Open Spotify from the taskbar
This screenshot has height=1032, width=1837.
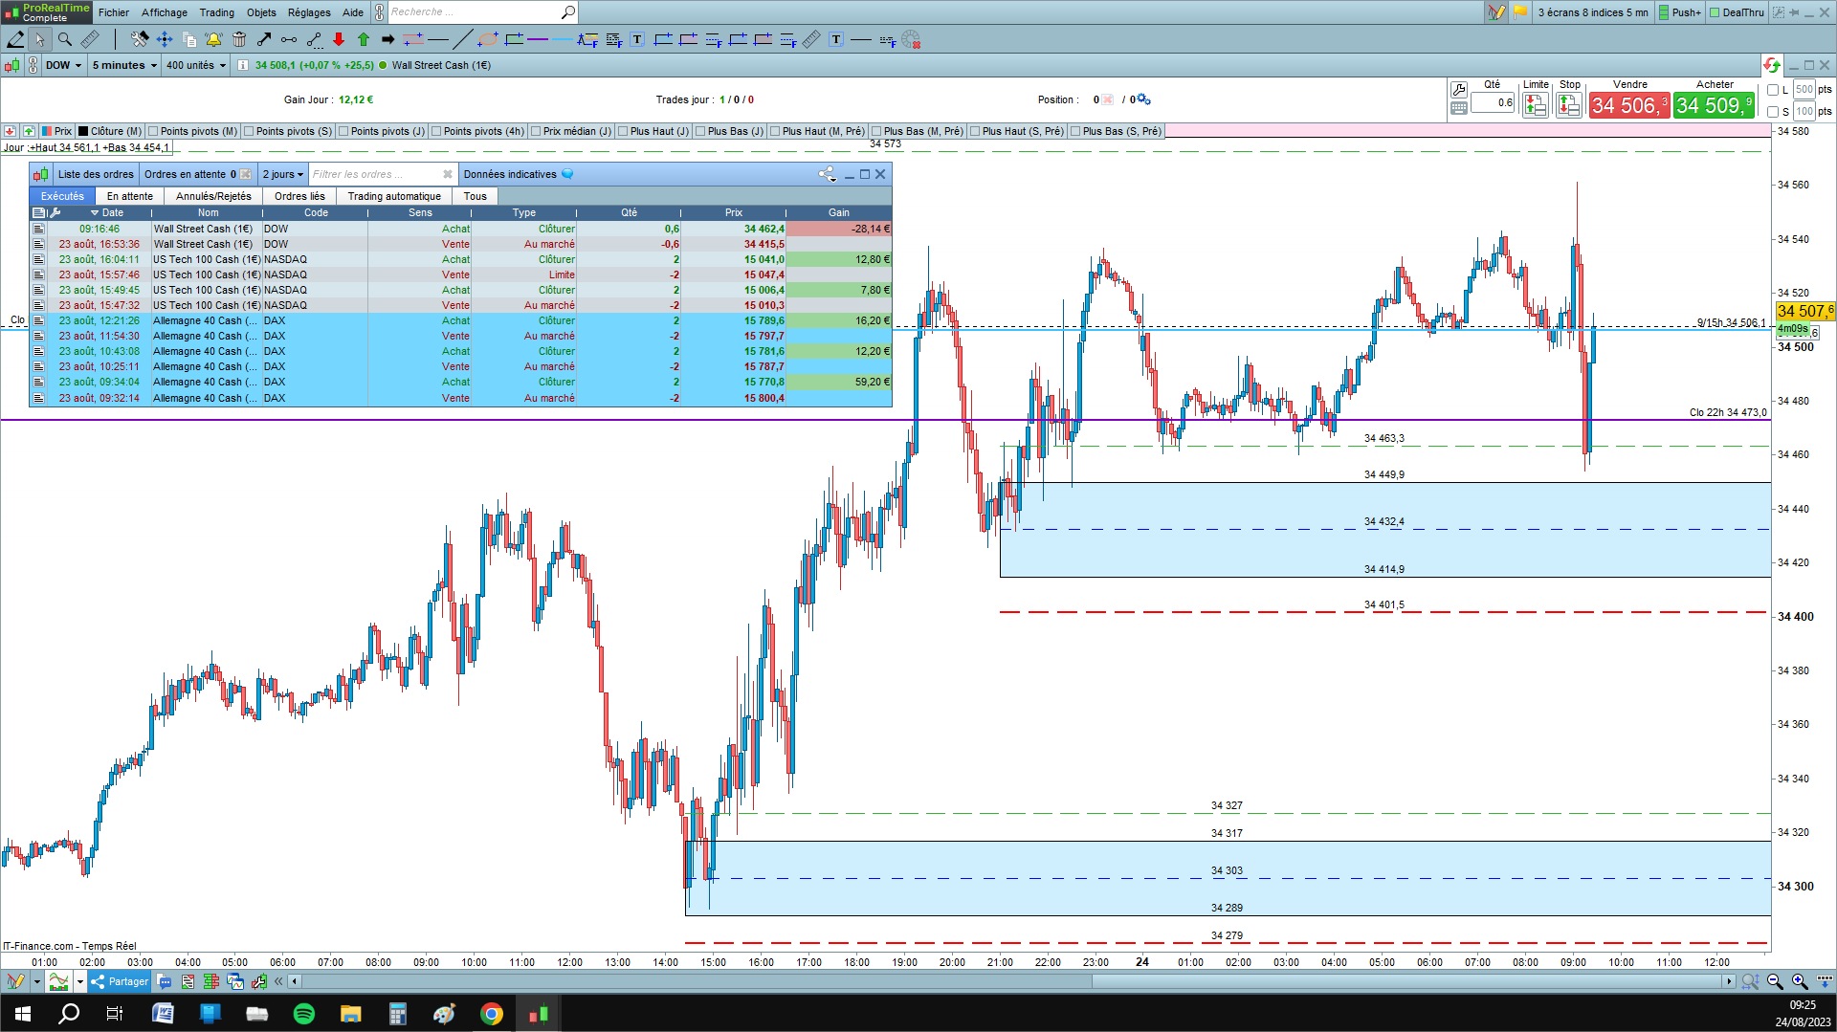tap(304, 1014)
